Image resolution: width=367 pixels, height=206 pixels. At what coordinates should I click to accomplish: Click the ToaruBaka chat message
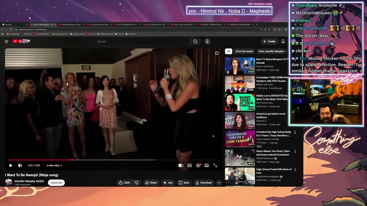tap(319, 5)
